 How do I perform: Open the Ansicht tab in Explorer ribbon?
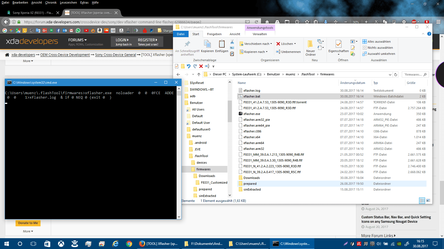(x=235, y=34)
